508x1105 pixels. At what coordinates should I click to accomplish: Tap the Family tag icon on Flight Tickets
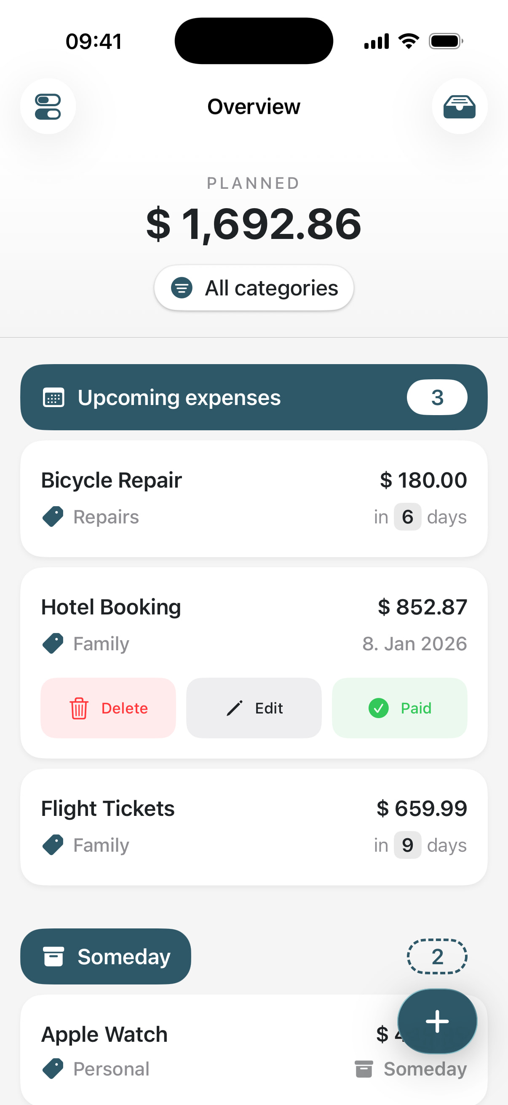pos(53,845)
